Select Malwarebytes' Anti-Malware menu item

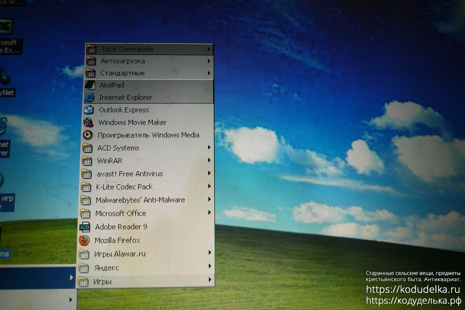[140, 200]
